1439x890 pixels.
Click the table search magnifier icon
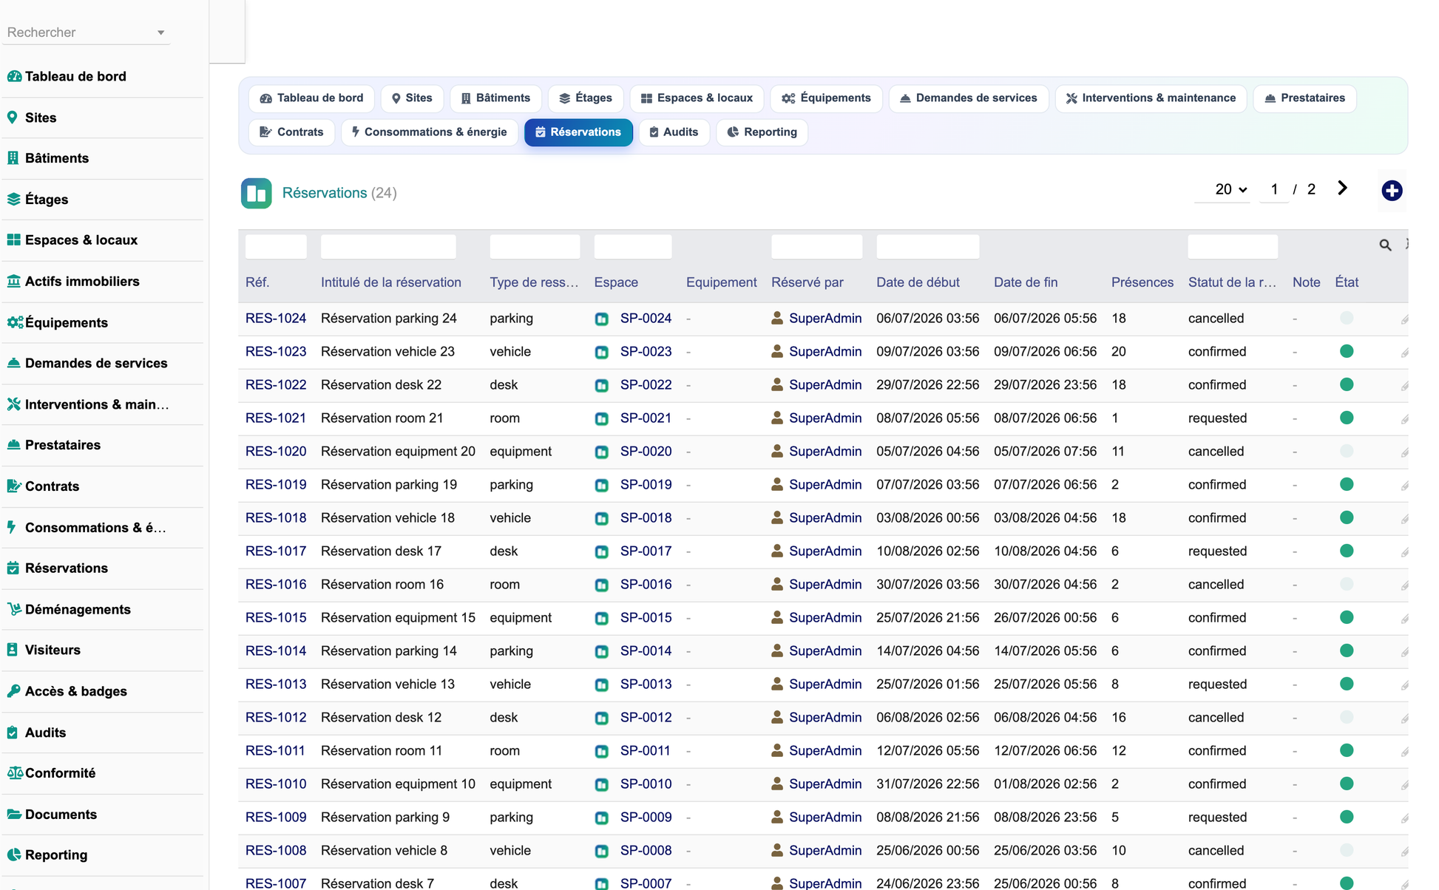tap(1385, 245)
